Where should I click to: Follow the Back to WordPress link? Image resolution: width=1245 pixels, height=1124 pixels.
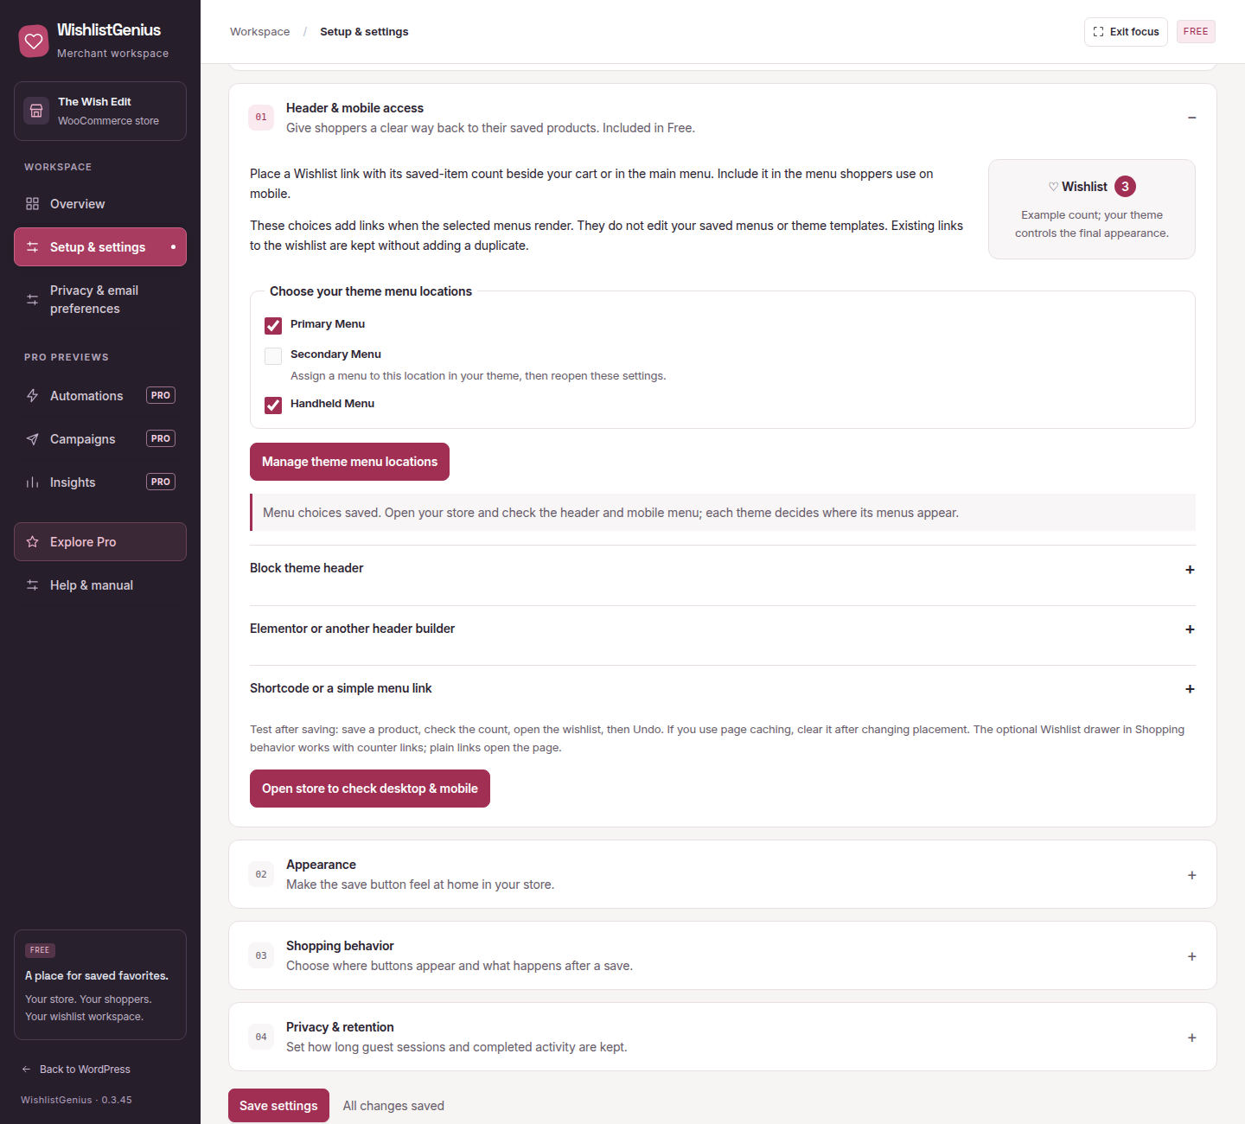coord(76,1070)
